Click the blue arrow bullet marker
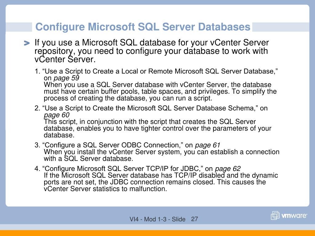 pos(27,43)
